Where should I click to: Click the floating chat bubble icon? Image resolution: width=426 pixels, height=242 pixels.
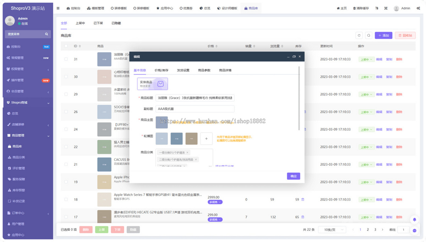(414, 231)
